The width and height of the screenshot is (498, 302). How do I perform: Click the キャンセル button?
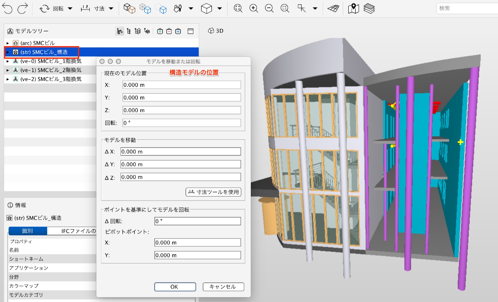pos(223,287)
